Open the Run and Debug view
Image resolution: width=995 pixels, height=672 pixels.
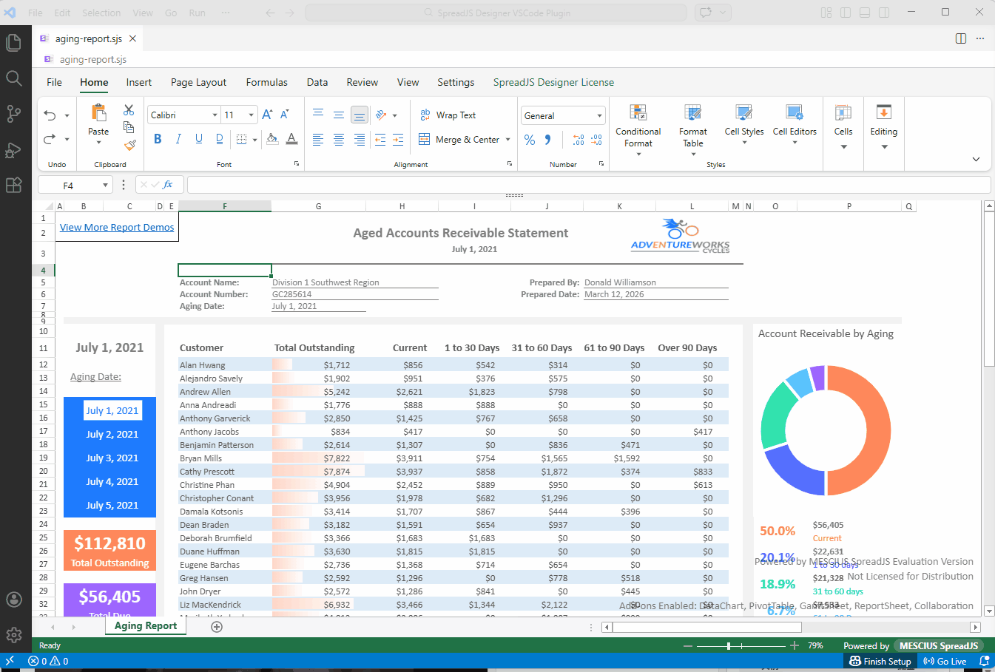click(x=13, y=150)
